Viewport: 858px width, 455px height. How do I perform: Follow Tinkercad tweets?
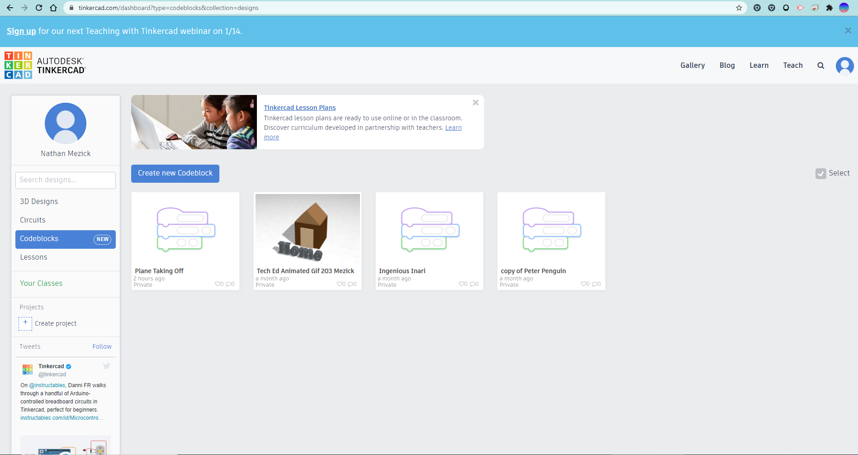pos(102,346)
